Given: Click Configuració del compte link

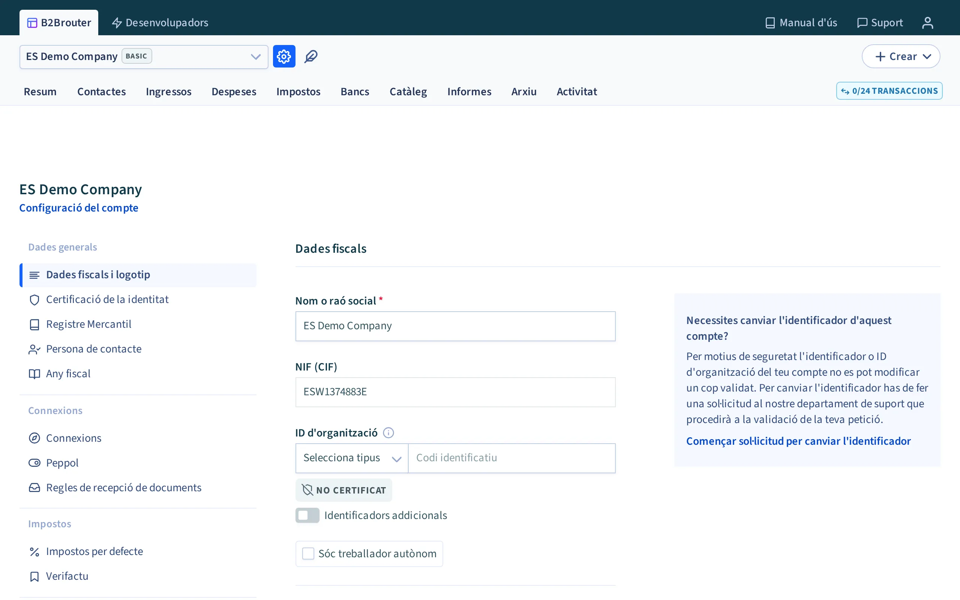Looking at the screenshot, I should tap(78, 208).
